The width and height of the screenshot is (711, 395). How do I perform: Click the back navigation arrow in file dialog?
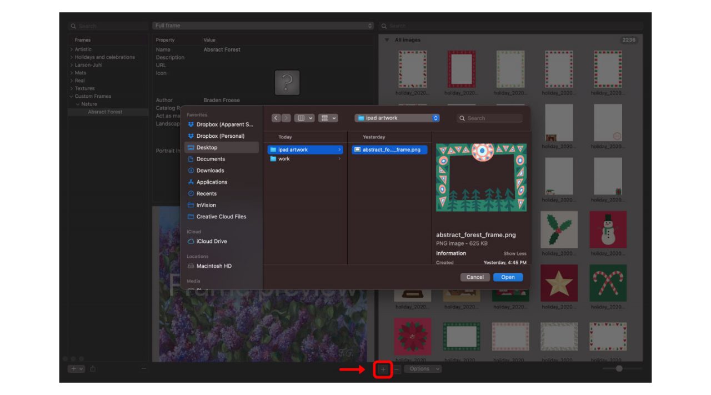276,118
